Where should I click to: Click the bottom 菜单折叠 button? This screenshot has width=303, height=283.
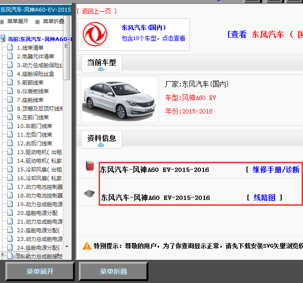[114, 271]
